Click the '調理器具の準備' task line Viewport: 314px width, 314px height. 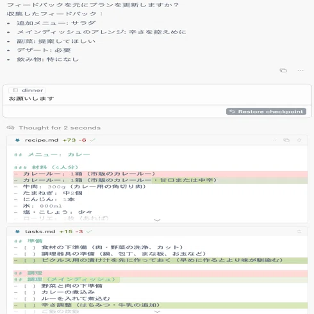(x=110, y=254)
